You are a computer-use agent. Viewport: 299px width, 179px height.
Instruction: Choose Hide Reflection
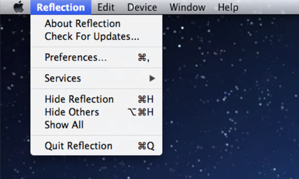[79, 99]
